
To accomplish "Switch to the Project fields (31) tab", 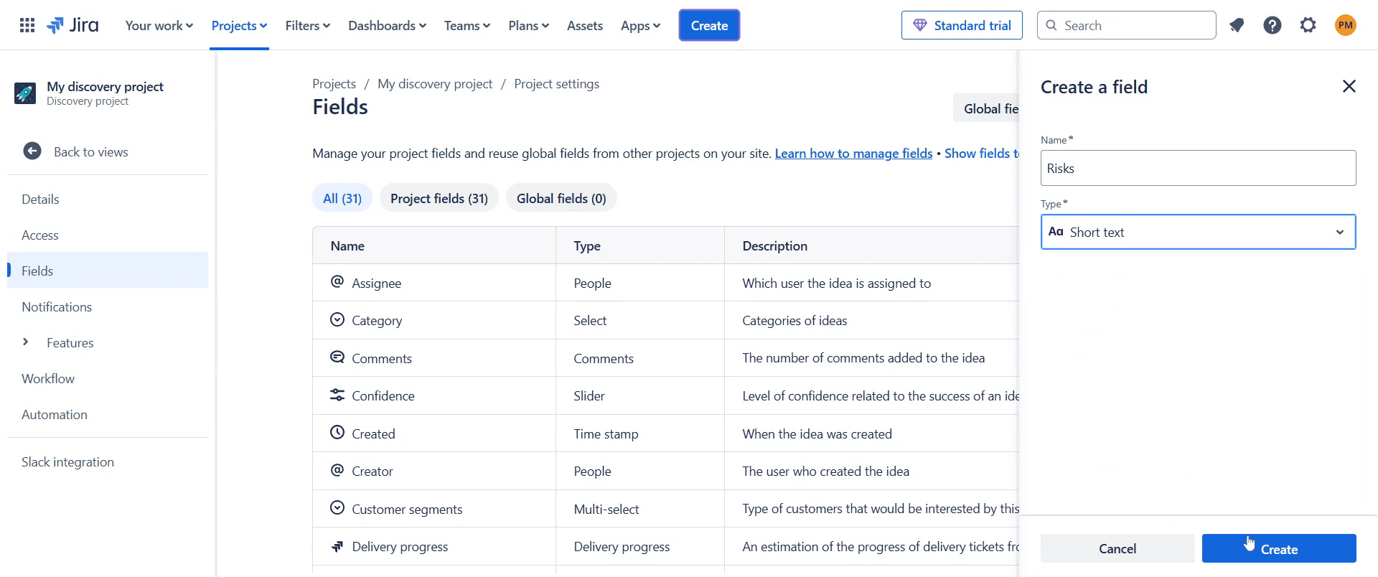I will [439, 199].
